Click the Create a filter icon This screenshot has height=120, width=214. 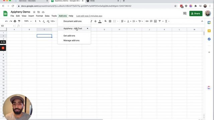pos(159,21)
